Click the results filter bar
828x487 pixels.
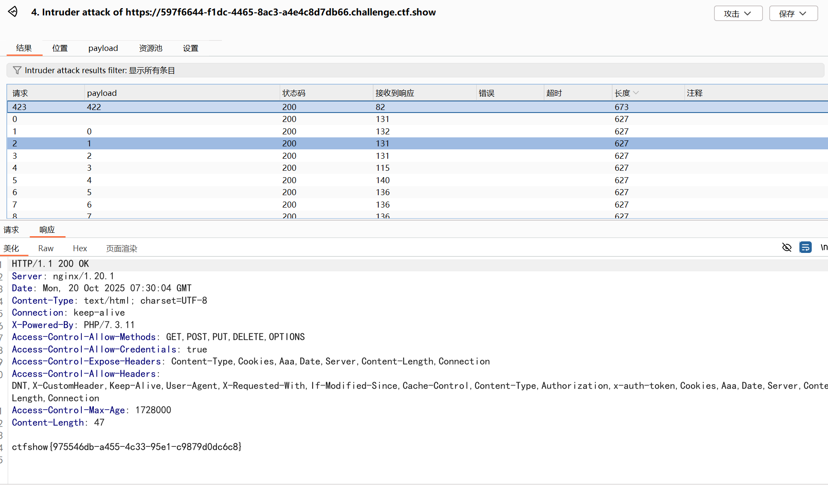pyautogui.click(x=415, y=70)
